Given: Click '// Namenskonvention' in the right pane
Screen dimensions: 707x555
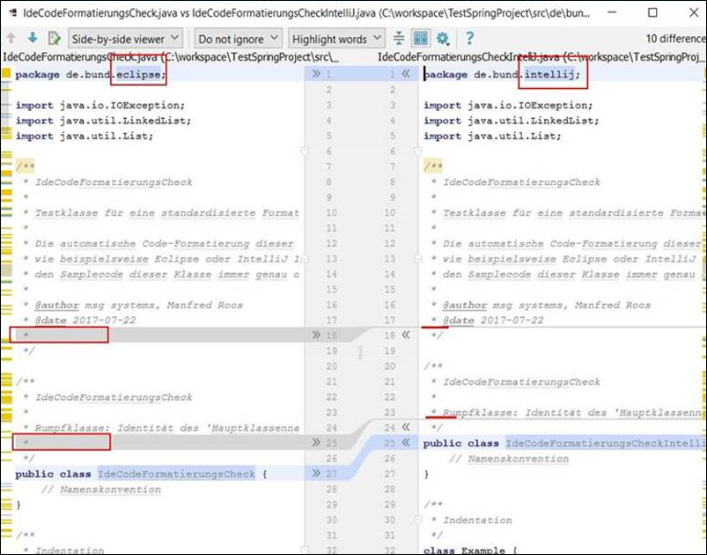Looking at the screenshot, I should point(509,458).
